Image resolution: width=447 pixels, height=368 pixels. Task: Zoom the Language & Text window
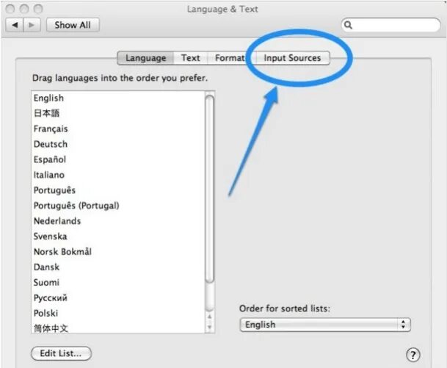click(x=38, y=9)
